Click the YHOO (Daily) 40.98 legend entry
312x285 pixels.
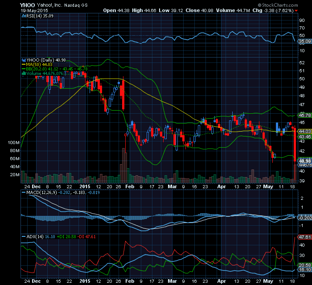coord(46,60)
